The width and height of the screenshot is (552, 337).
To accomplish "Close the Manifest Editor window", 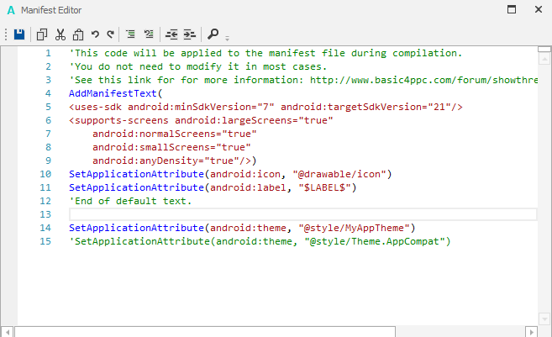I will pos(539,9).
